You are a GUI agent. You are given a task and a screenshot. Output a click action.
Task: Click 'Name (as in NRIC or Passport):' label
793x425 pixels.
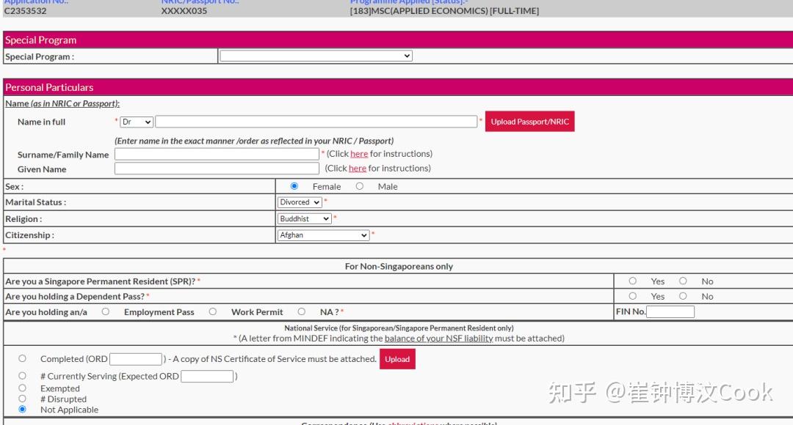[62, 103]
